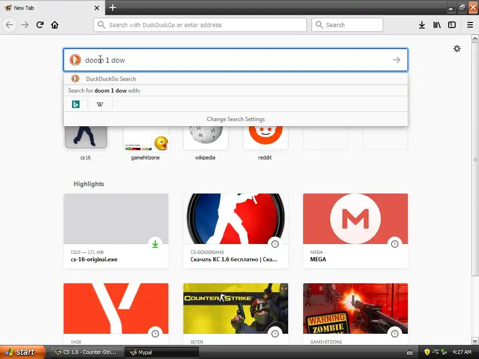Open the gamehitzone top site tile
The height and width of the screenshot is (359, 479).
[x=145, y=143]
